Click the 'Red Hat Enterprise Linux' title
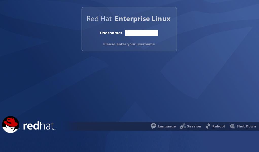The height and width of the screenshot is (152, 259). coord(129,19)
